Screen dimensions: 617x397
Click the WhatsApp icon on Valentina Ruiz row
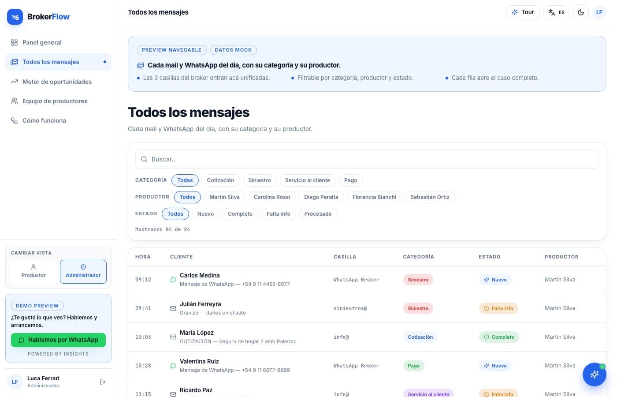pos(173,366)
